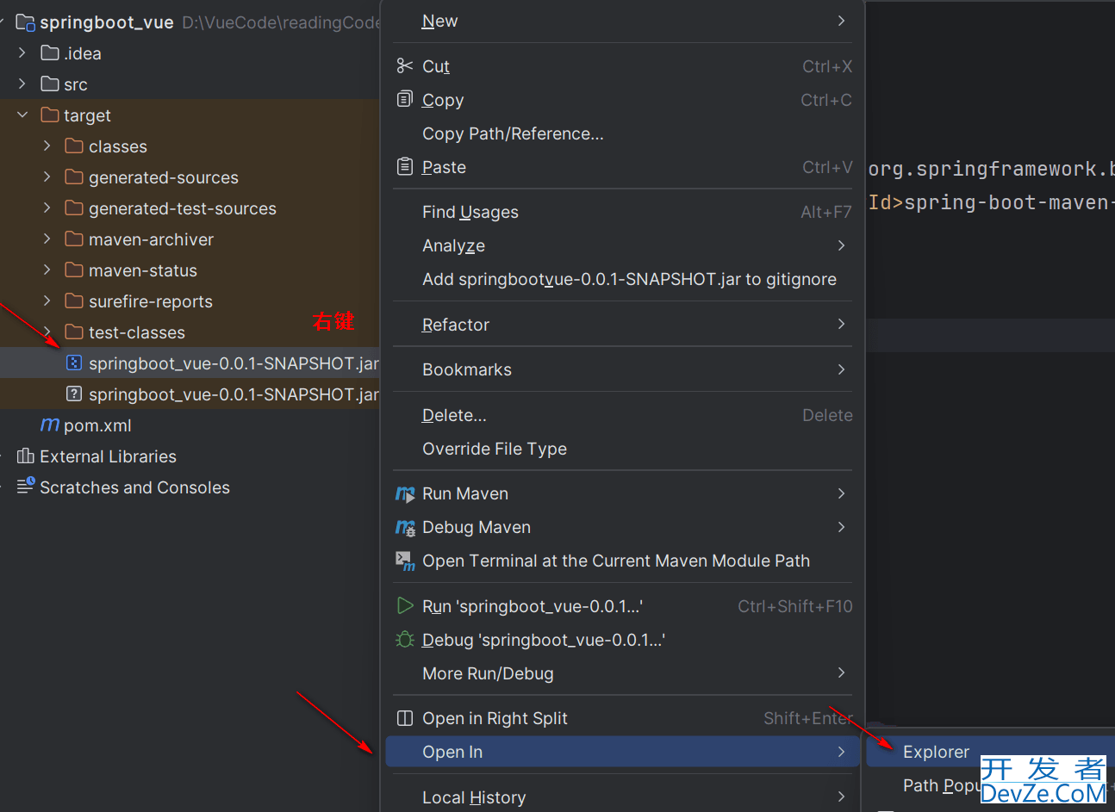Click the surefire-reports folder icon
Screen dimensions: 1115x812
(x=74, y=301)
